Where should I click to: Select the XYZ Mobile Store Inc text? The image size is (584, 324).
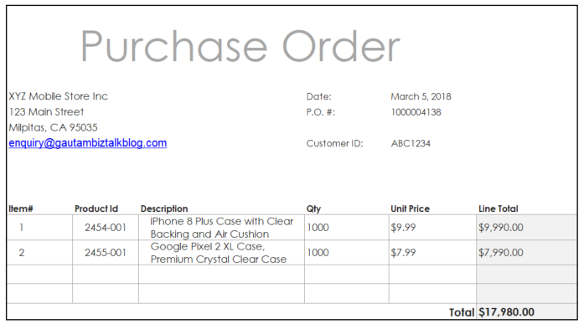58,96
